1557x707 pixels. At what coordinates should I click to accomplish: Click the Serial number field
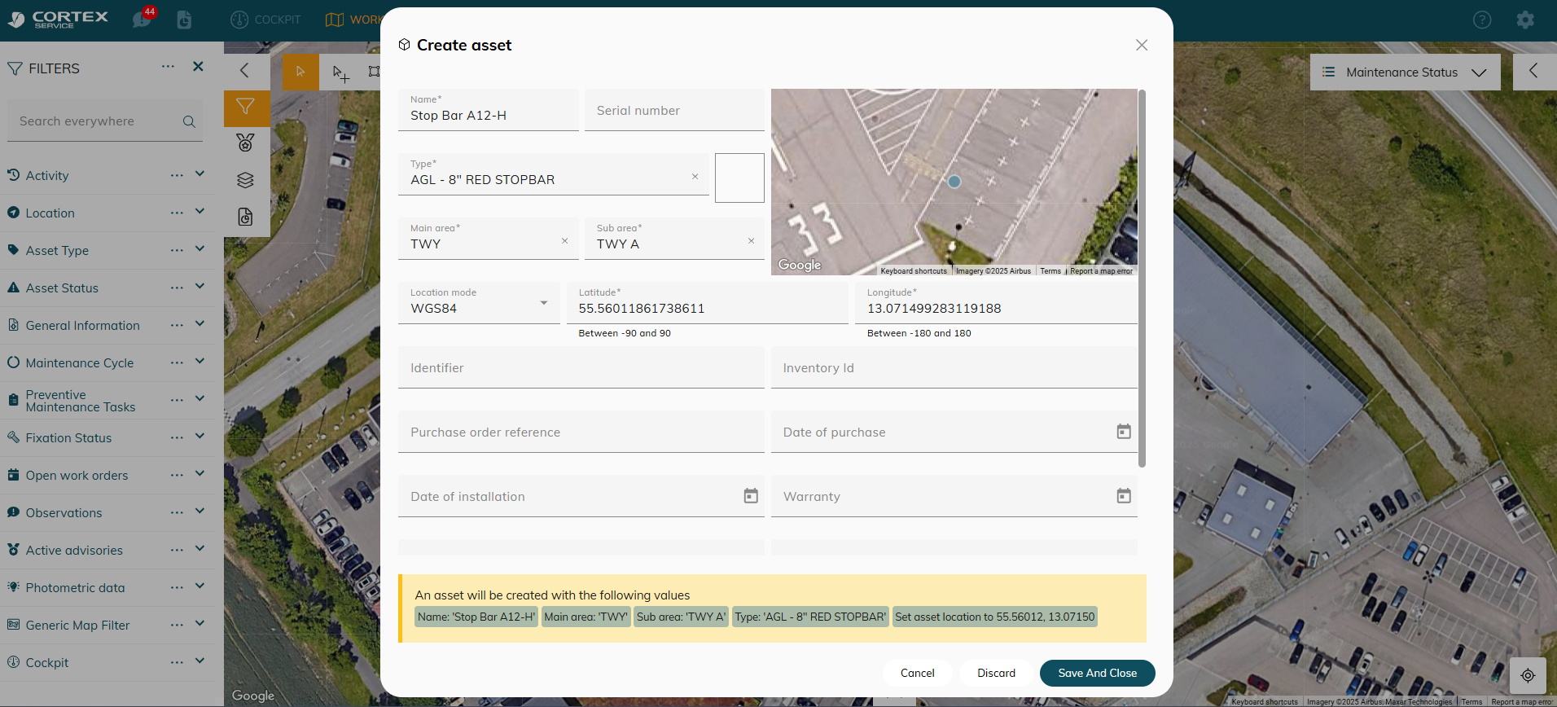click(x=674, y=110)
